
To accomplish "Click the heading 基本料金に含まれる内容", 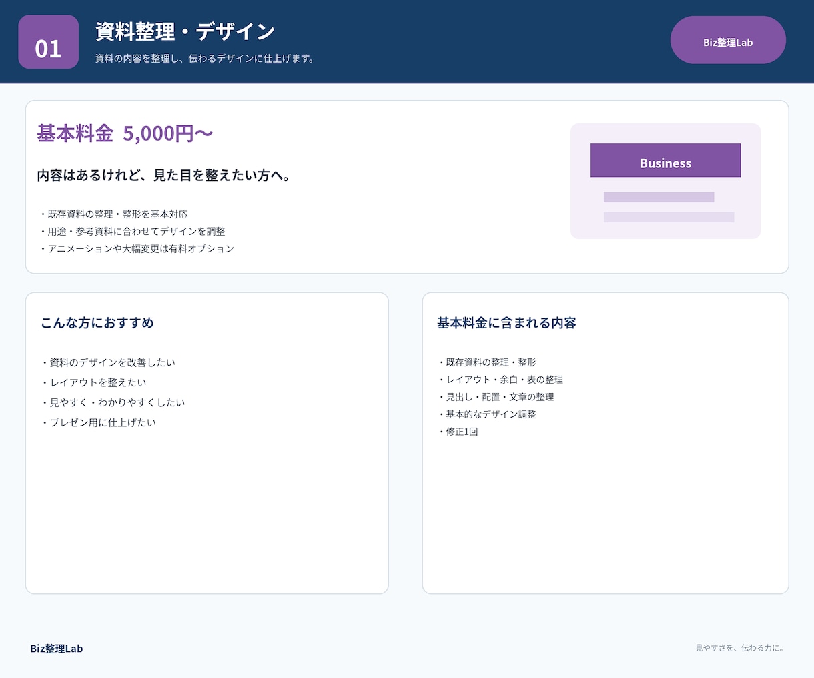I will (506, 323).
